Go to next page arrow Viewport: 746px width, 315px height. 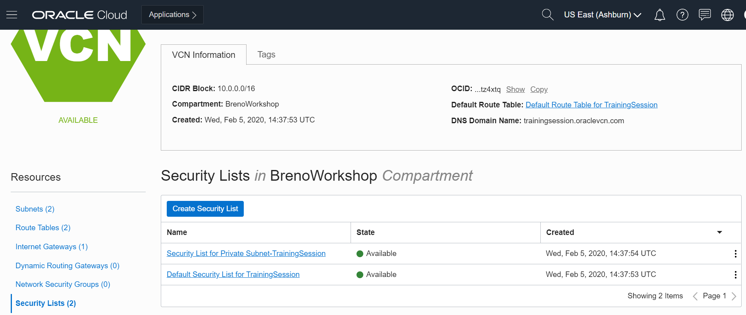coord(734,296)
